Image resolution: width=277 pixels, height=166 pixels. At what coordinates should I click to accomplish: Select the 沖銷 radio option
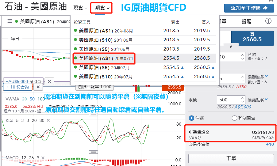pos(191,118)
